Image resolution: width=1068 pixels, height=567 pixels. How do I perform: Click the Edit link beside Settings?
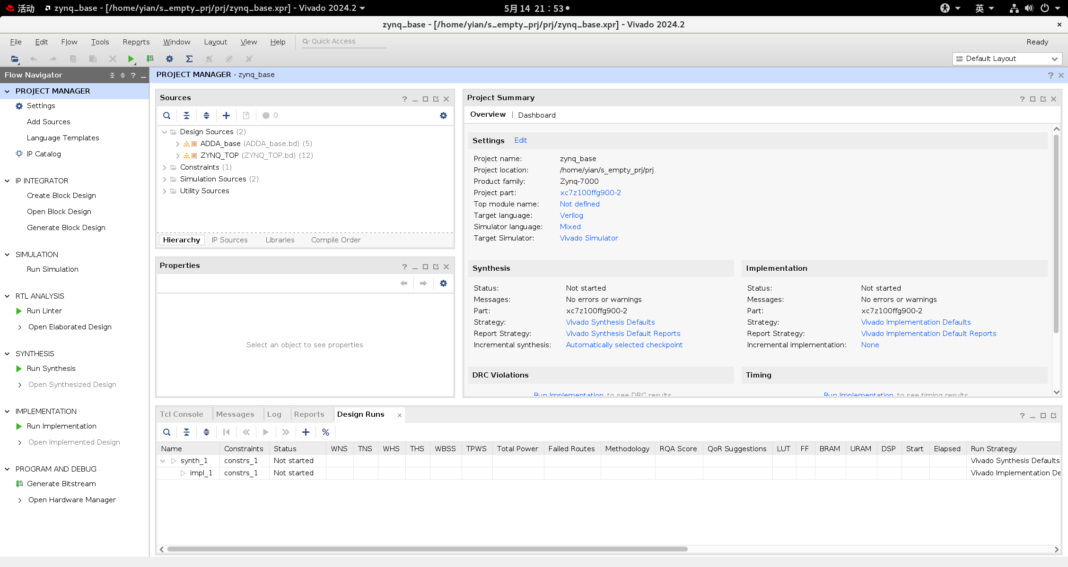(x=520, y=140)
